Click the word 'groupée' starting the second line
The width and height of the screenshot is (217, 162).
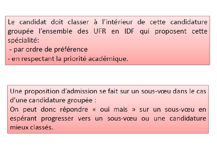20,32
